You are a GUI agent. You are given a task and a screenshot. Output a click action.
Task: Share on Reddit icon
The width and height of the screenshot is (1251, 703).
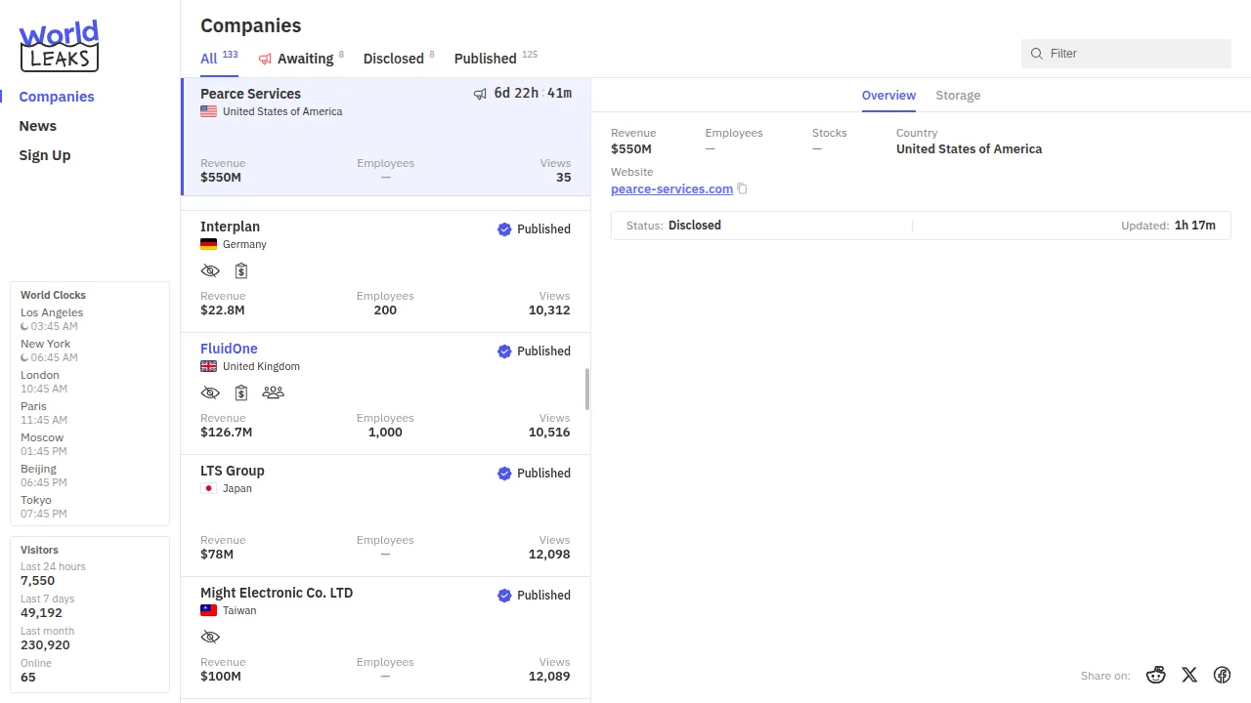click(x=1156, y=675)
